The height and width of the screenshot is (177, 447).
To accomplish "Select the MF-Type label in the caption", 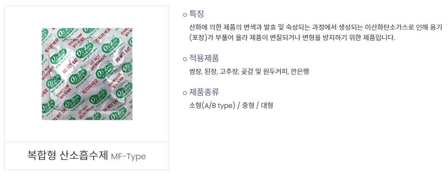I will tap(129, 157).
